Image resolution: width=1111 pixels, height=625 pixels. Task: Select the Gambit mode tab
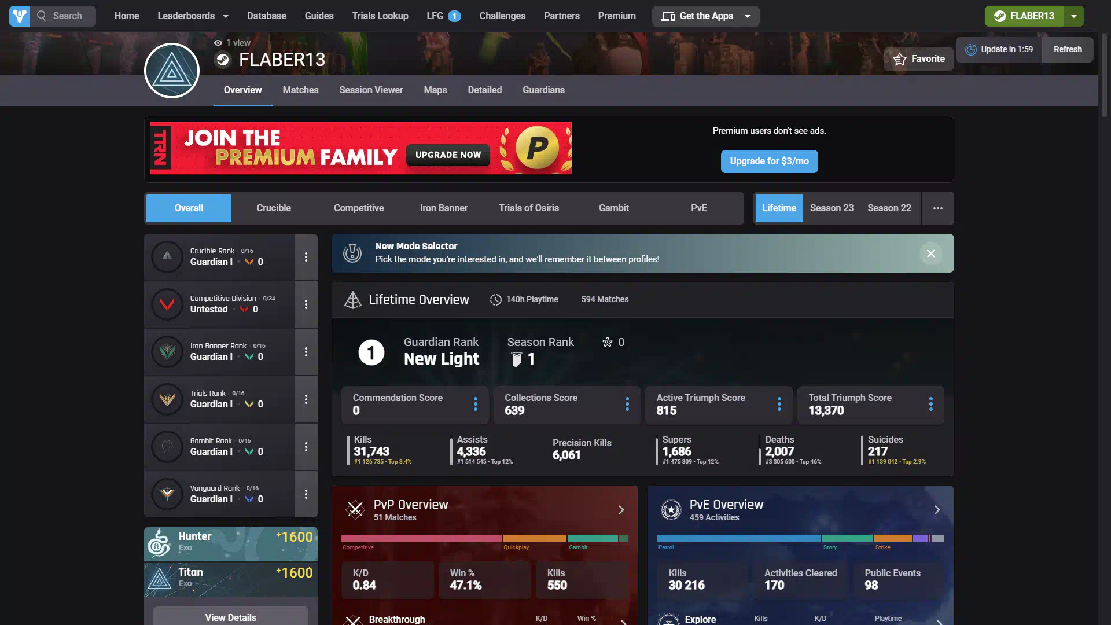(x=613, y=208)
